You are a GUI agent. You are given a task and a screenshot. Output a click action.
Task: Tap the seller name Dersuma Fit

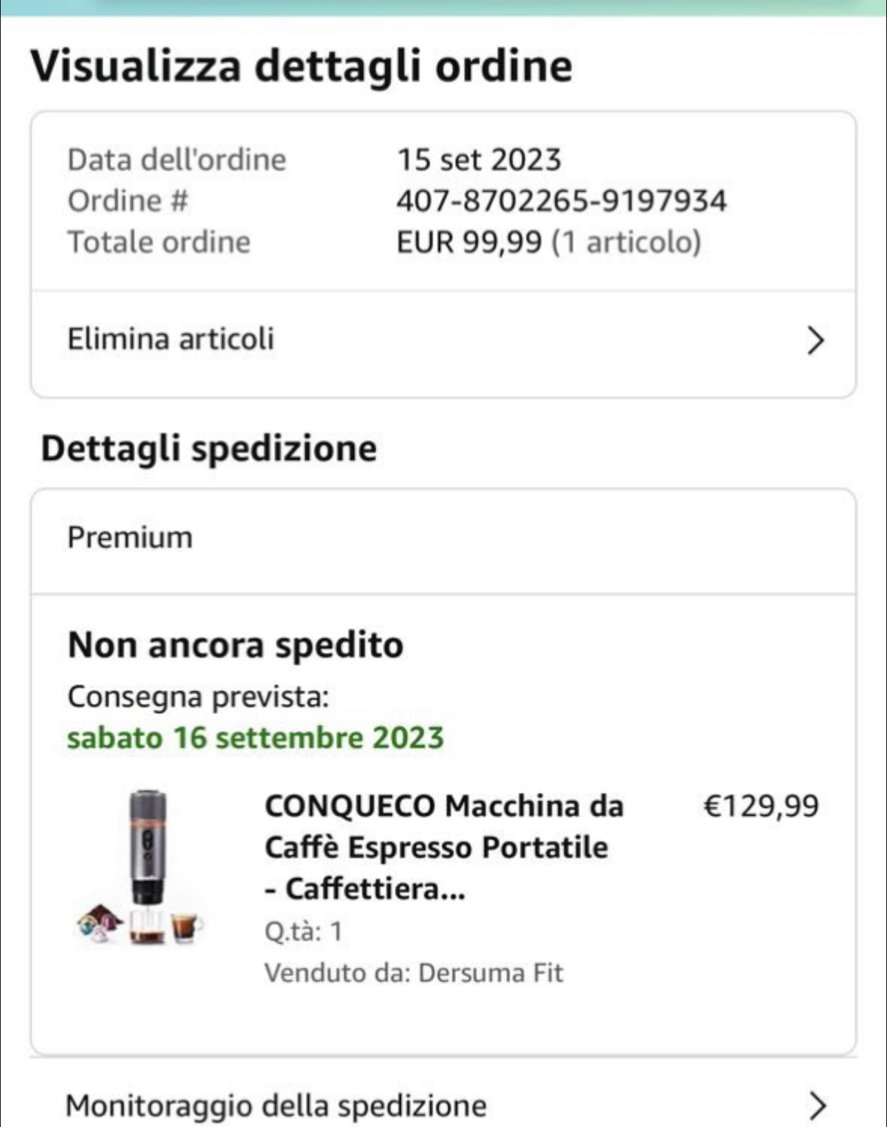(490, 973)
